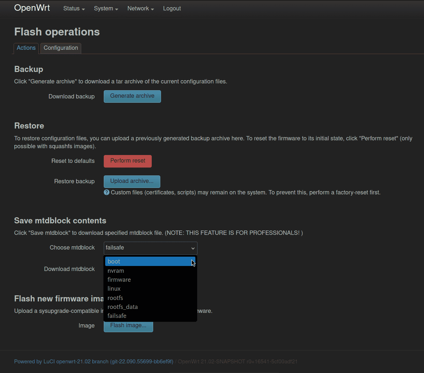
Task: Select rootfs_data from mtdblock list
Action: [150, 307]
